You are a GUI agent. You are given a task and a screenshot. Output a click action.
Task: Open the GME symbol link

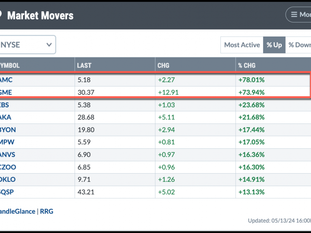coord(6,92)
